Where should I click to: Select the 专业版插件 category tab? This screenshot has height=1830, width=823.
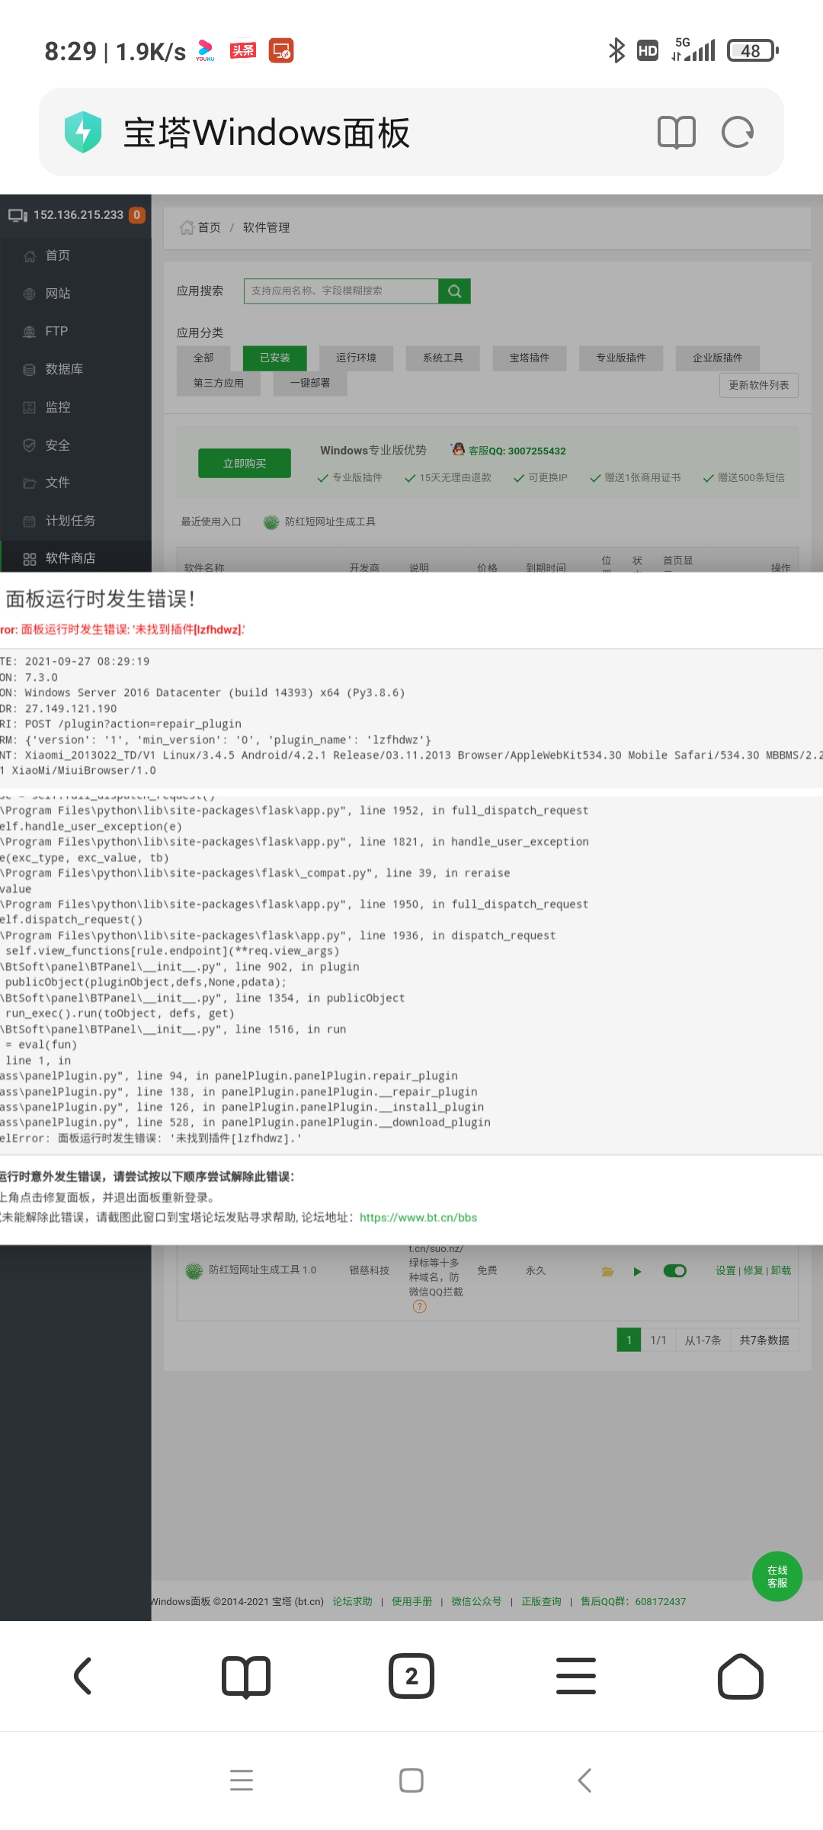click(x=621, y=358)
